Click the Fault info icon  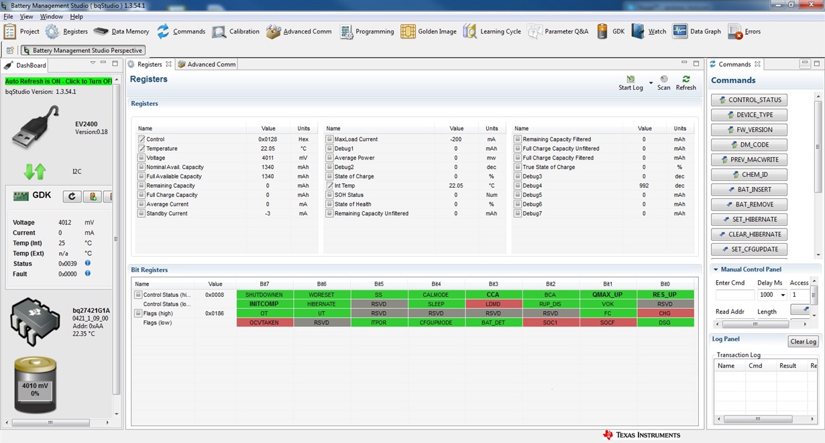tap(87, 273)
